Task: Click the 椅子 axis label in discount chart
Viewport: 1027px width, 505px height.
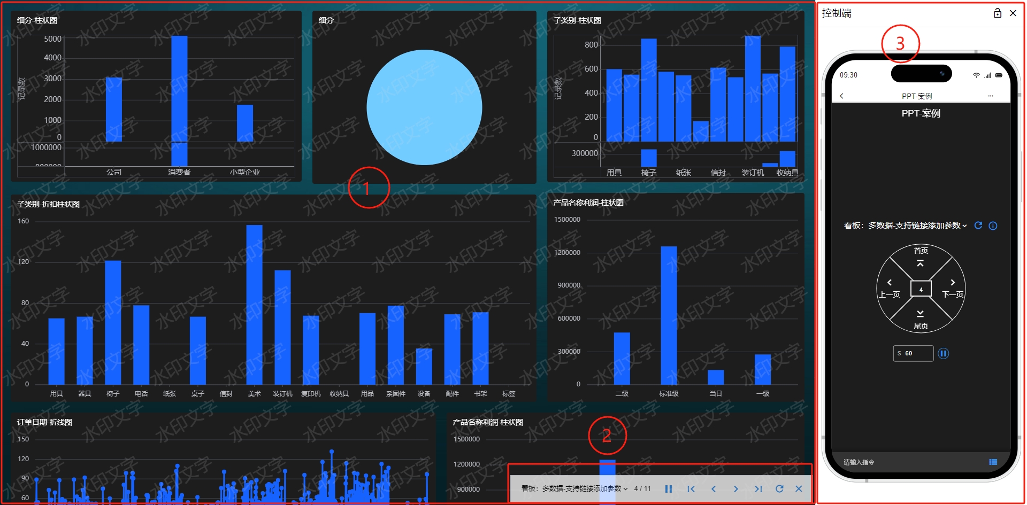Action: [x=113, y=394]
